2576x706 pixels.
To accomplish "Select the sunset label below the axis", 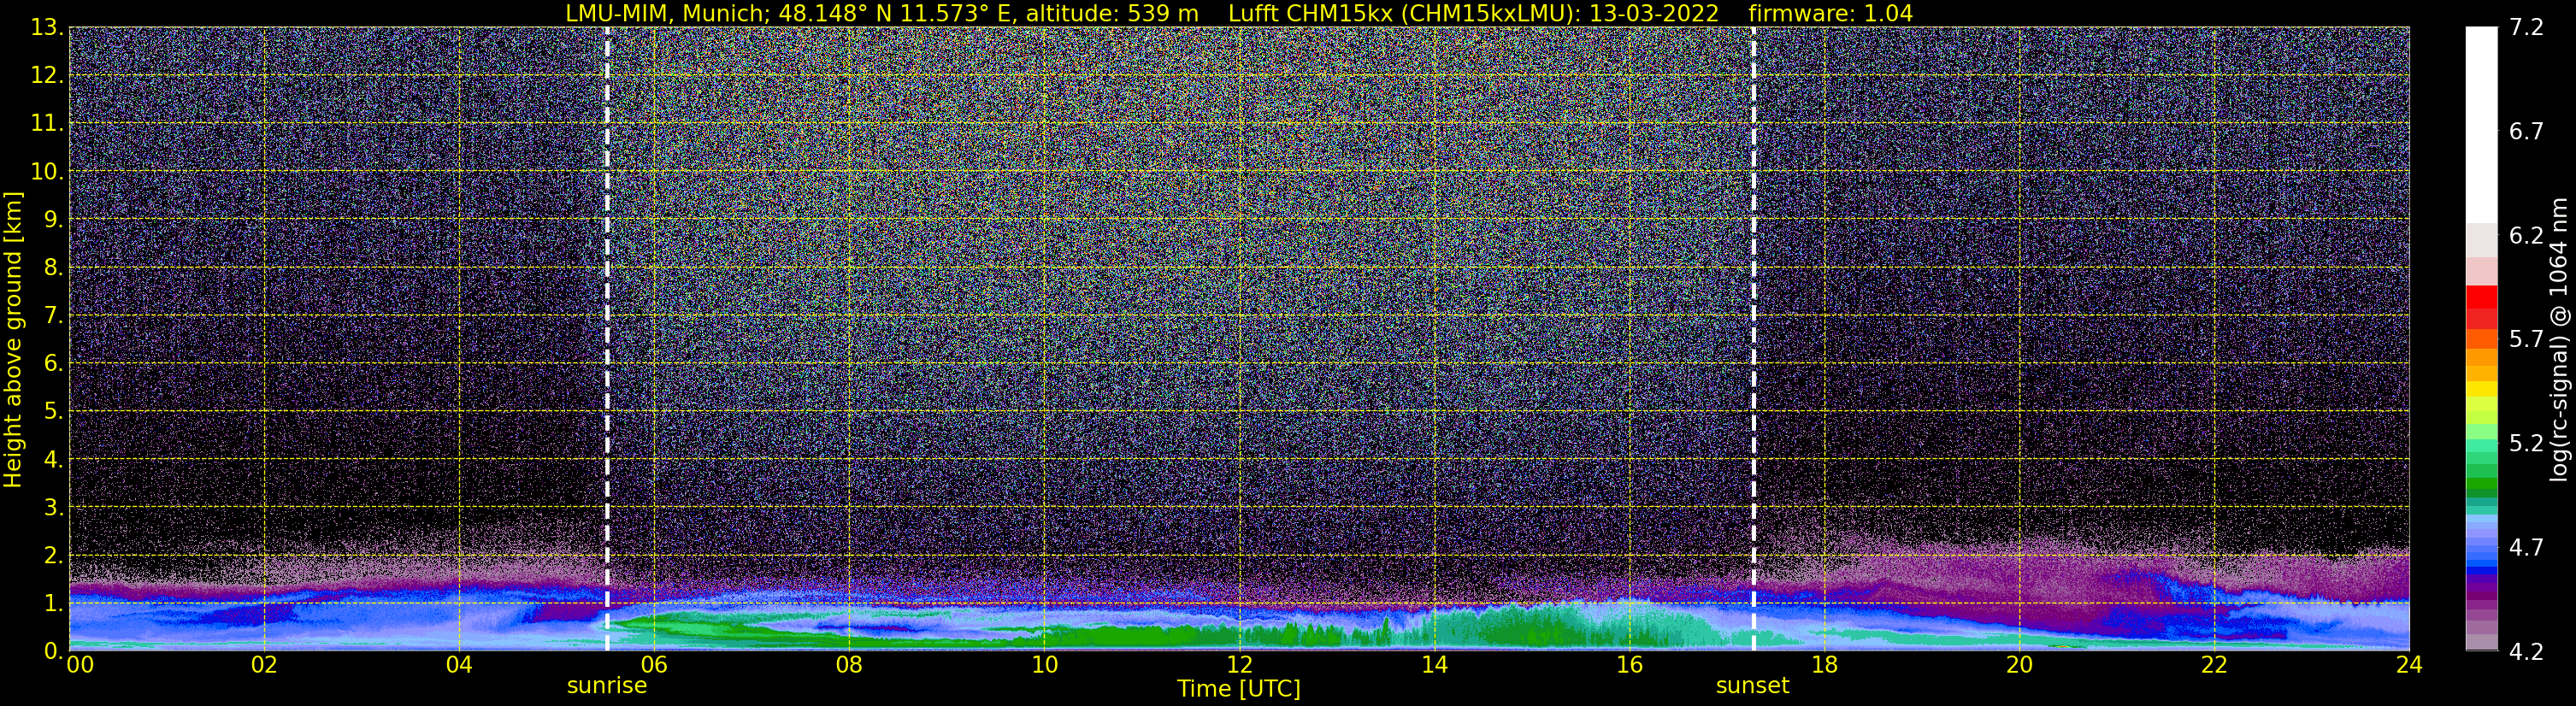I will [x=1752, y=686].
